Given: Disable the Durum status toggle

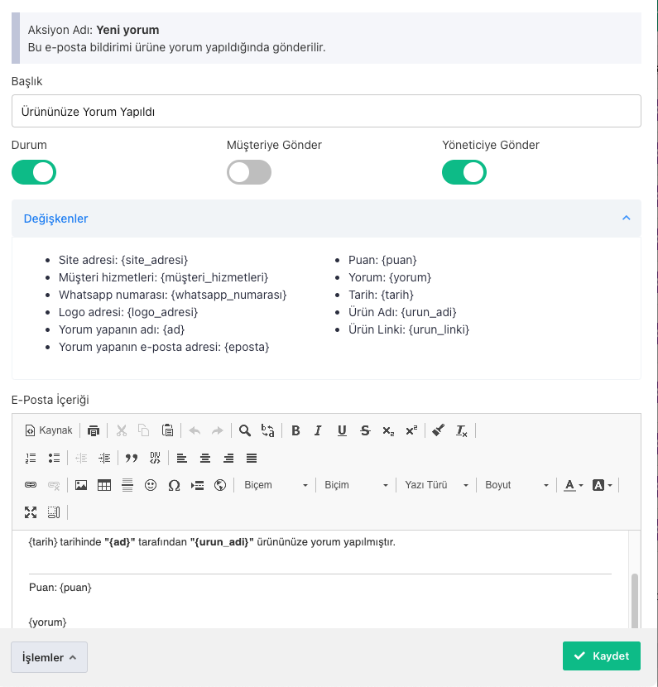Looking at the screenshot, I should click(x=34, y=172).
